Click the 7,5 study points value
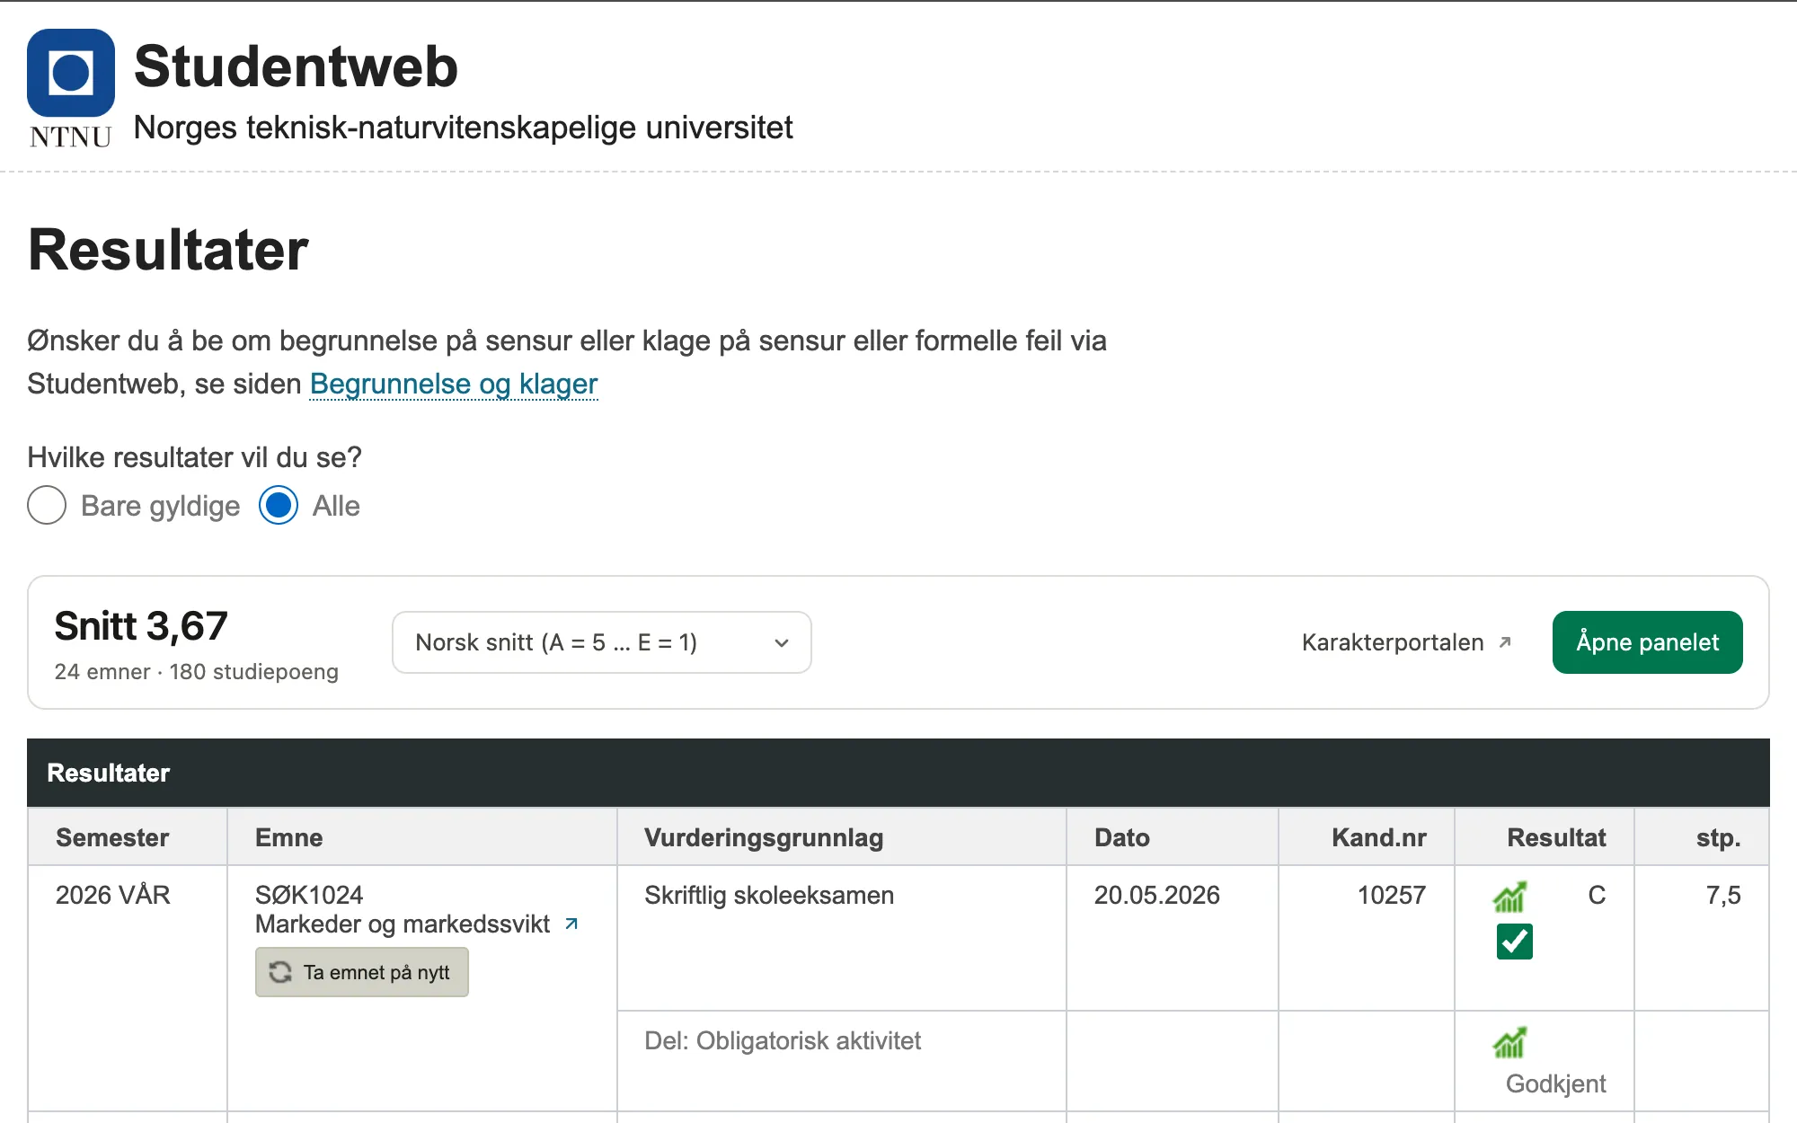This screenshot has width=1797, height=1123. (1723, 895)
